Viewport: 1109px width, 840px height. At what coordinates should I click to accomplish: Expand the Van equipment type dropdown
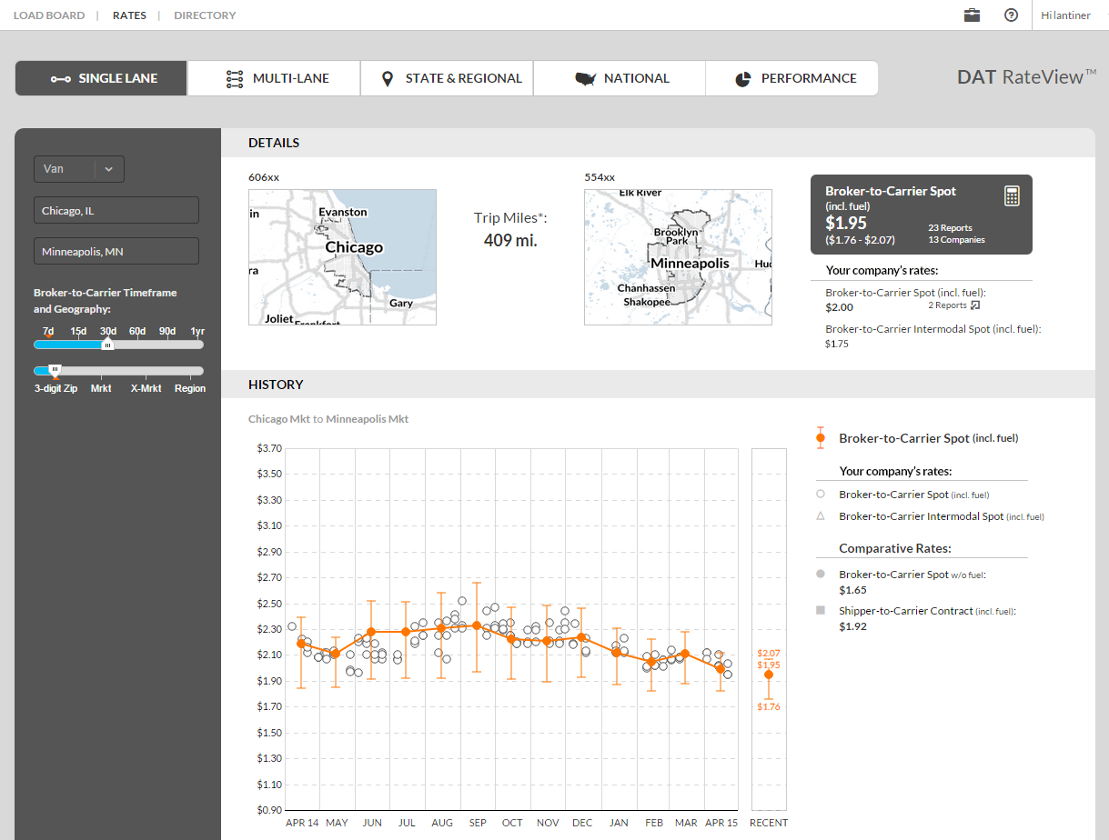point(79,169)
